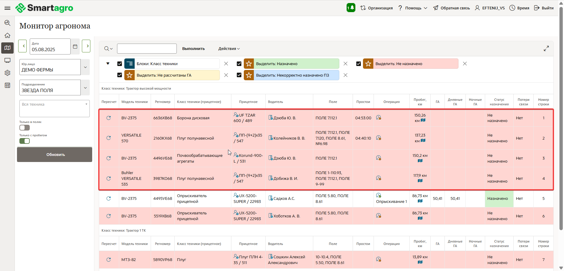Uncheck the Блоки: Класс техники filter

tap(119, 64)
